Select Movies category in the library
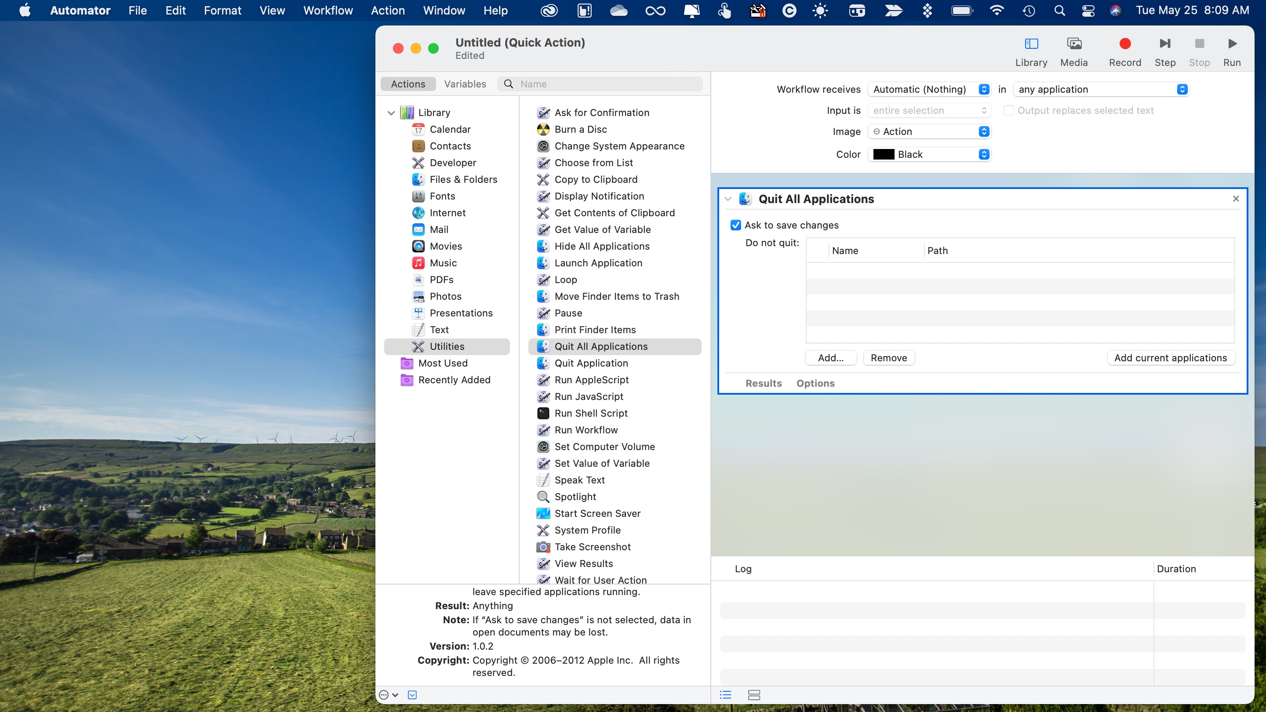Screen dimensions: 1266x712 coord(445,246)
